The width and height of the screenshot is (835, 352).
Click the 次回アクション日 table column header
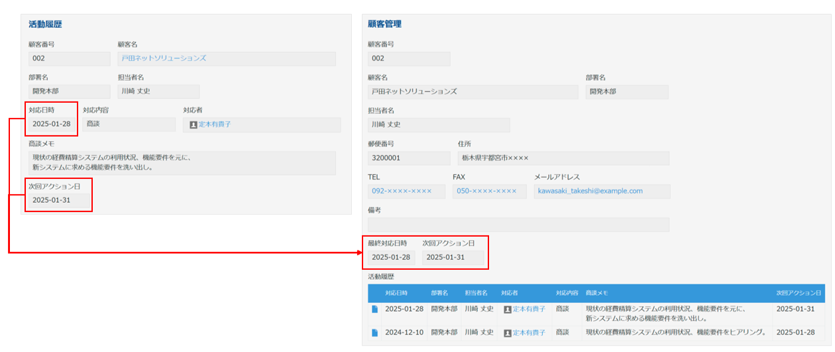click(x=799, y=292)
